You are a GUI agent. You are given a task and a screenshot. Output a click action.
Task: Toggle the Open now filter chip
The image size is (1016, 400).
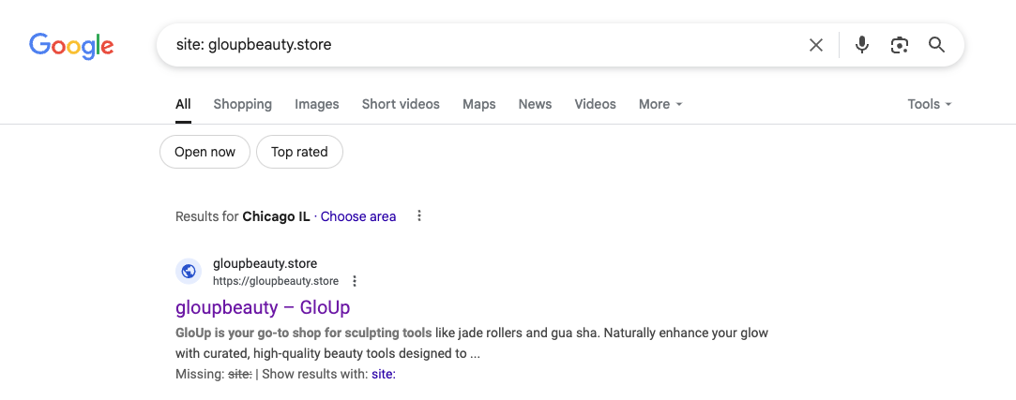click(x=205, y=152)
